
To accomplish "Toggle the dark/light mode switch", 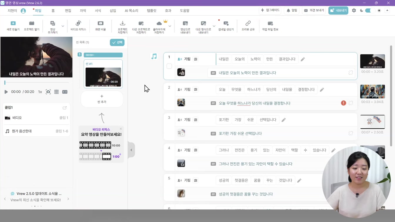I will (370, 10).
